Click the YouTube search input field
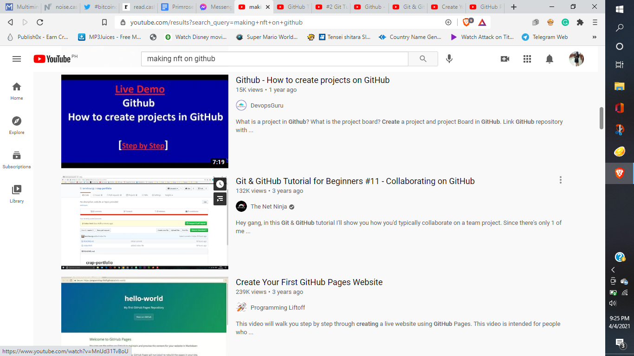 (x=275, y=59)
